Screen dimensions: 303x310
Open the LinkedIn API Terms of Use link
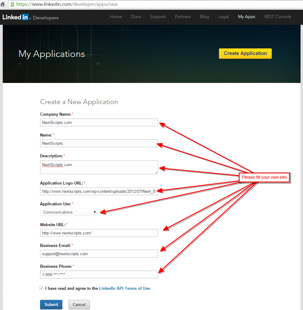pyautogui.click(x=125, y=289)
